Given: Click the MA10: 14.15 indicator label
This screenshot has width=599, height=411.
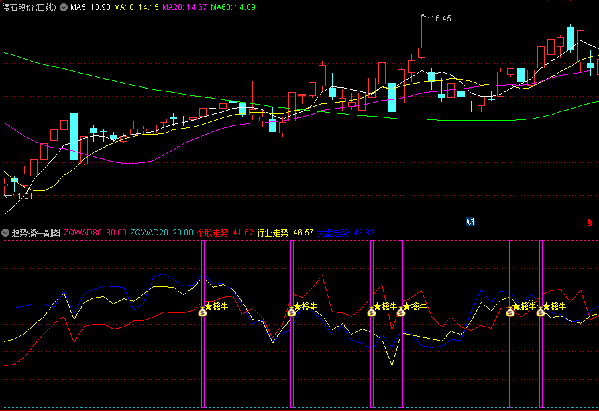Looking at the screenshot, I should pyautogui.click(x=136, y=7).
